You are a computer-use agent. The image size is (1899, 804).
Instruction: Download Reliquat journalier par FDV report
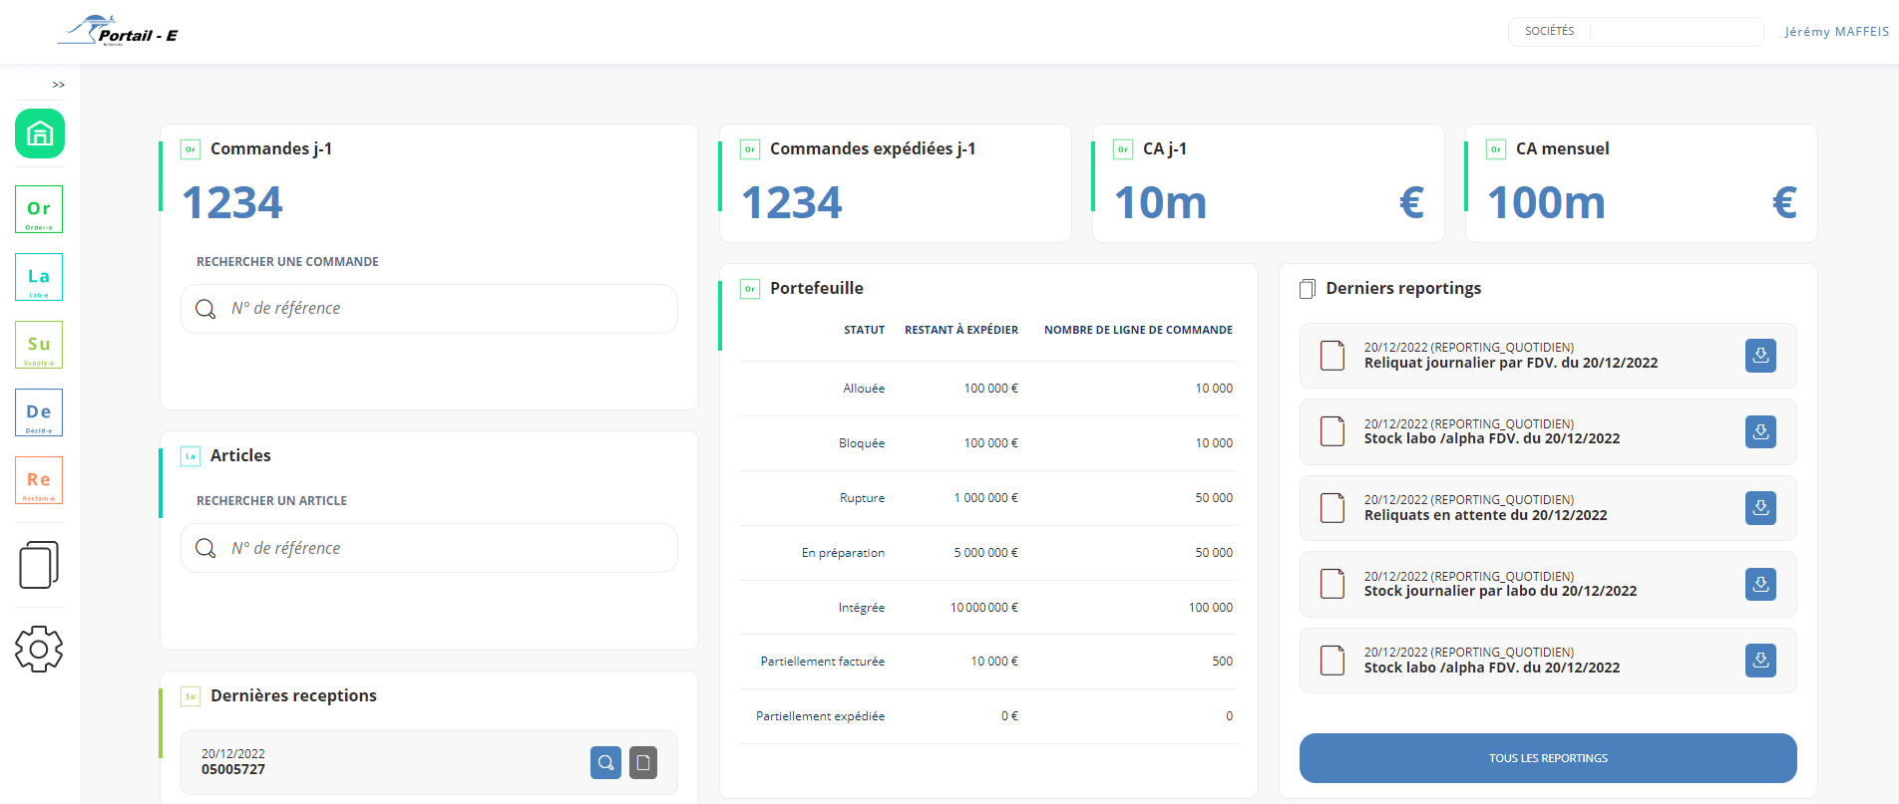coord(1760,356)
